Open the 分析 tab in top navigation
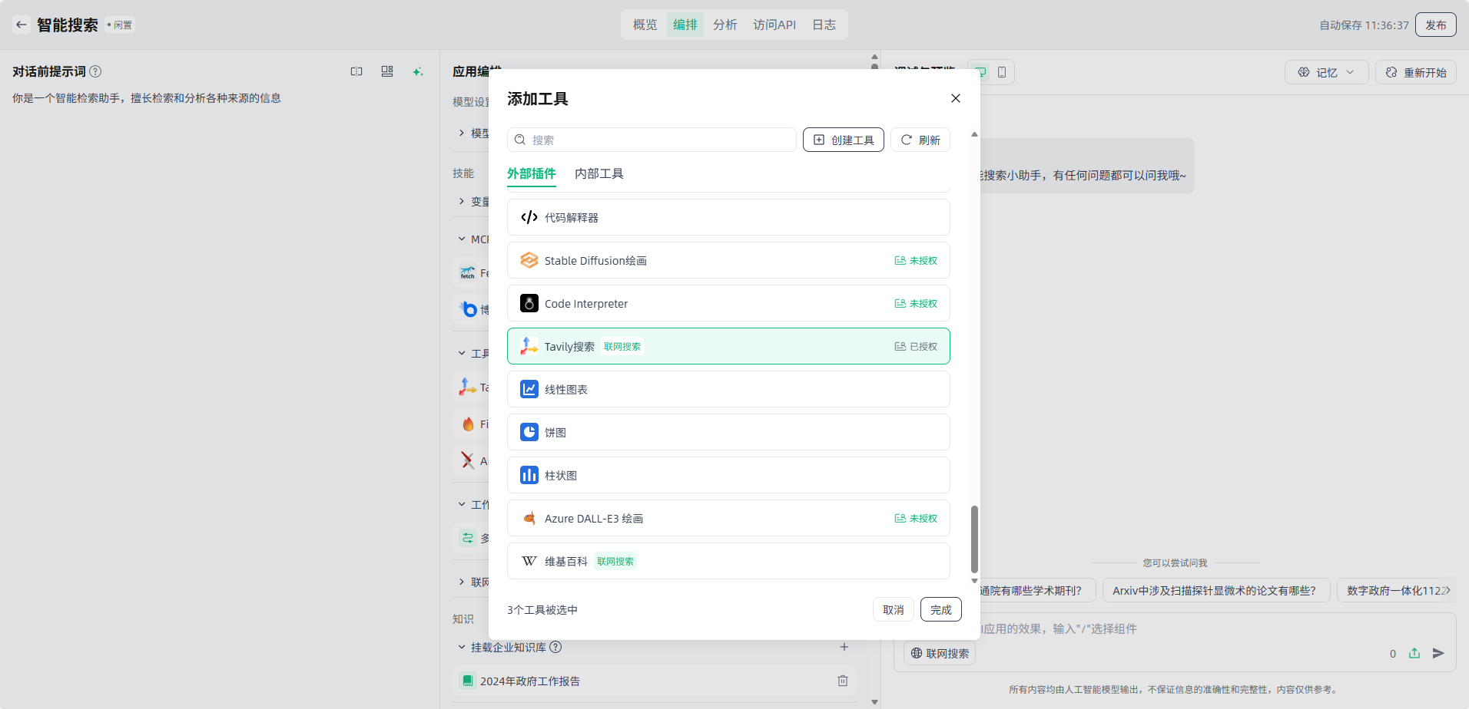Viewport: 1469px width, 709px height. pos(725,25)
